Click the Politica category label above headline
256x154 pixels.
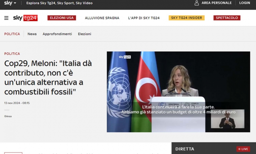[x=12, y=54]
